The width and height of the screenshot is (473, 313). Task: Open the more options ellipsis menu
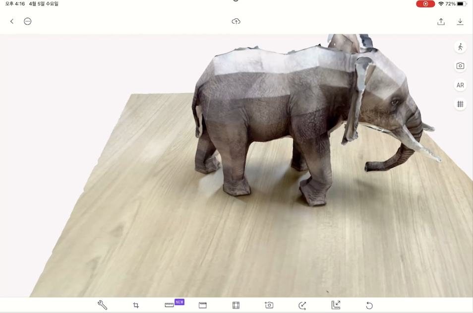tap(28, 21)
